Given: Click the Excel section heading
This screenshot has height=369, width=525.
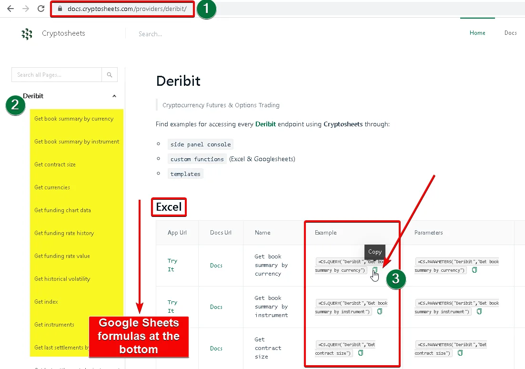Looking at the screenshot, I should click(x=169, y=207).
